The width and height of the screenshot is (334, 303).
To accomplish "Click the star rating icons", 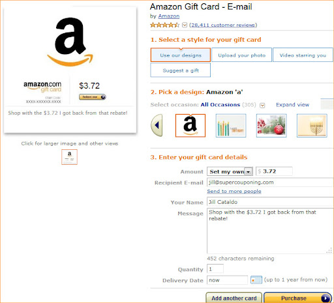I will (x=164, y=25).
